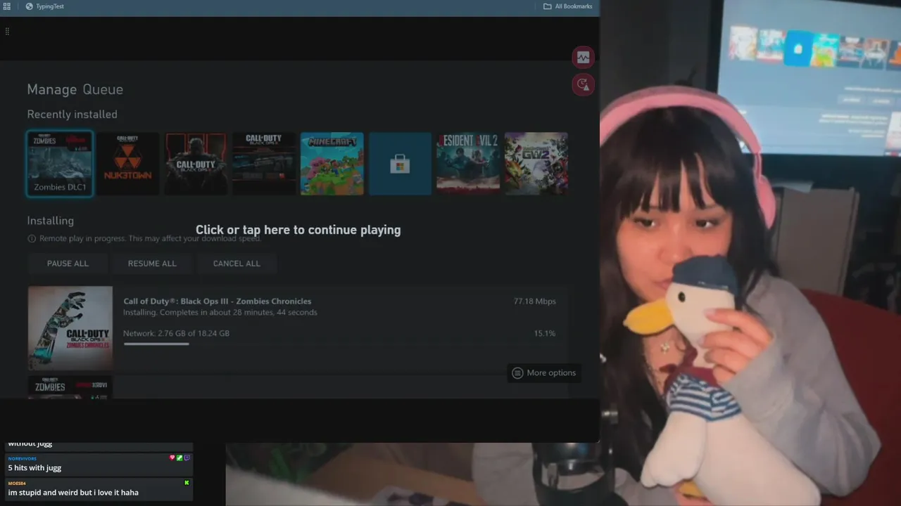Open the Call of Duty weapon-art tile

tap(264, 164)
